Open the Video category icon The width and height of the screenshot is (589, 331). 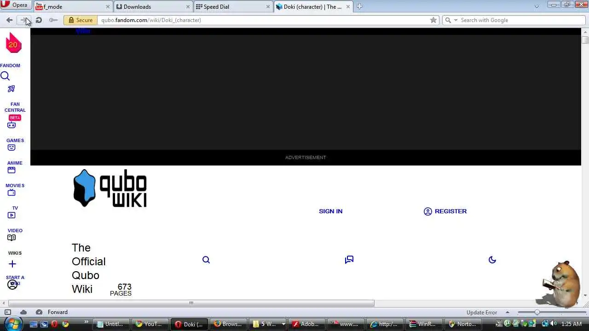point(12,215)
